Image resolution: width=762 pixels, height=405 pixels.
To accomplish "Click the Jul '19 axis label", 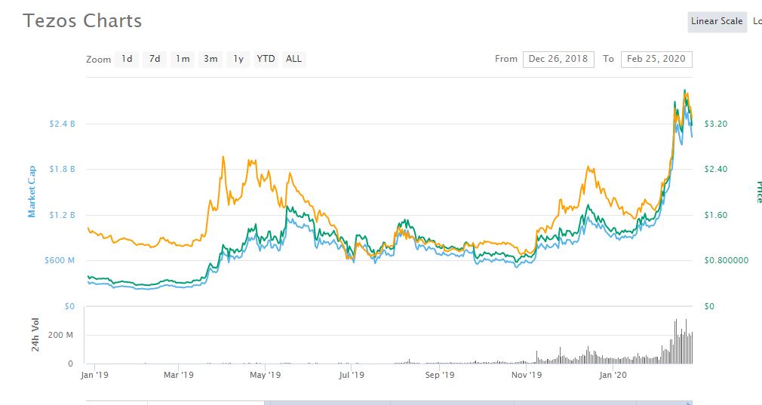I will click(352, 375).
